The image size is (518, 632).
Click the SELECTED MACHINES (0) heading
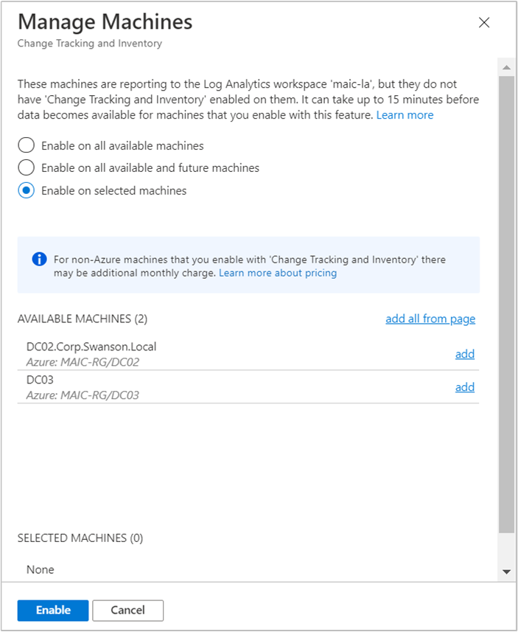point(80,538)
